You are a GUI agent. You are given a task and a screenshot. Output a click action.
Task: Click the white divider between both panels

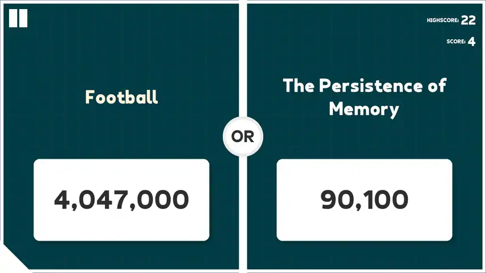click(x=243, y=68)
